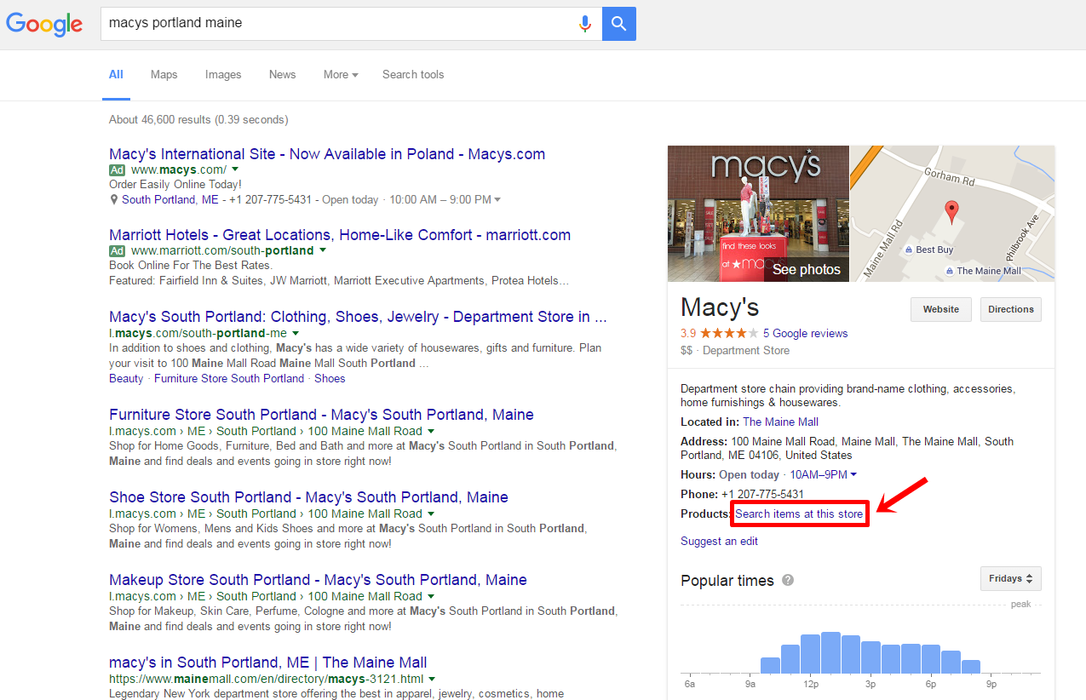Open URL dropdown under Shoe Store result
The image size is (1086, 700).
pyautogui.click(x=431, y=514)
